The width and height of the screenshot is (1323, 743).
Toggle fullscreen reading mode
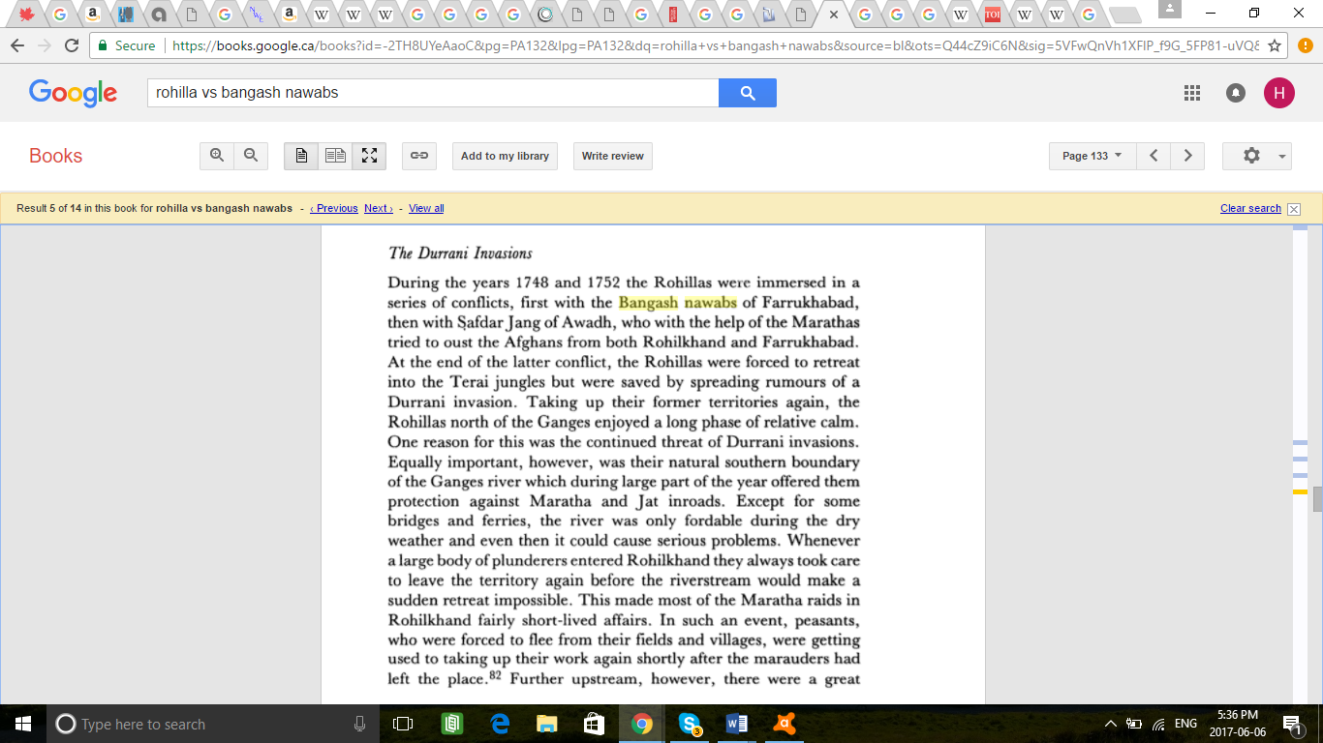[369, 156]
